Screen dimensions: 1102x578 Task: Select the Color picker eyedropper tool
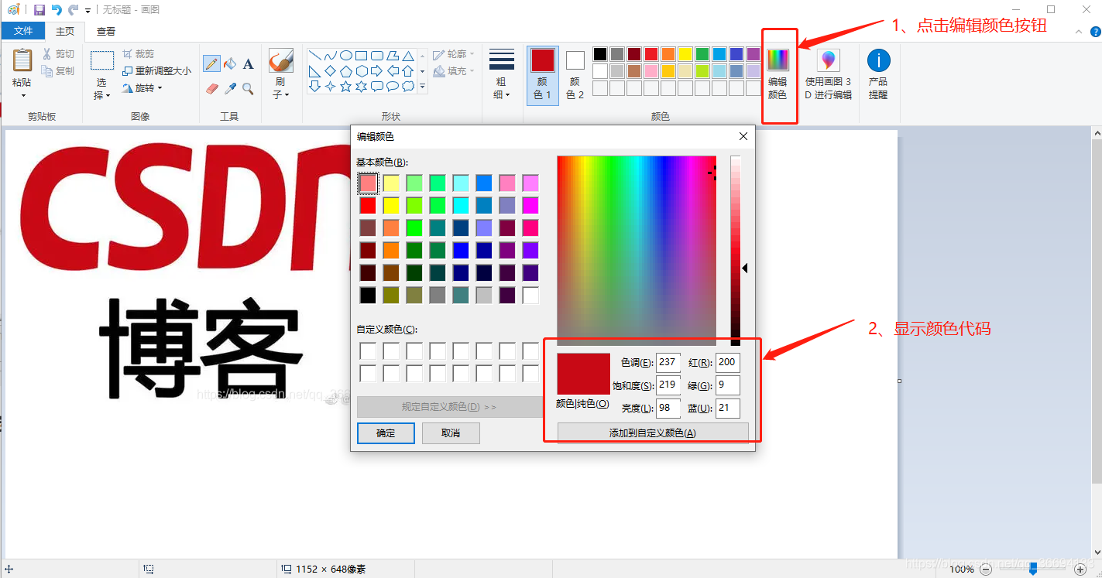pos(230,89)
